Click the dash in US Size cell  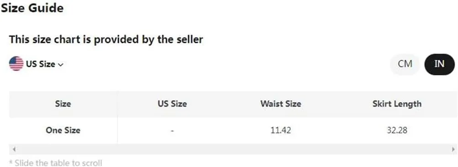point(172,131)
